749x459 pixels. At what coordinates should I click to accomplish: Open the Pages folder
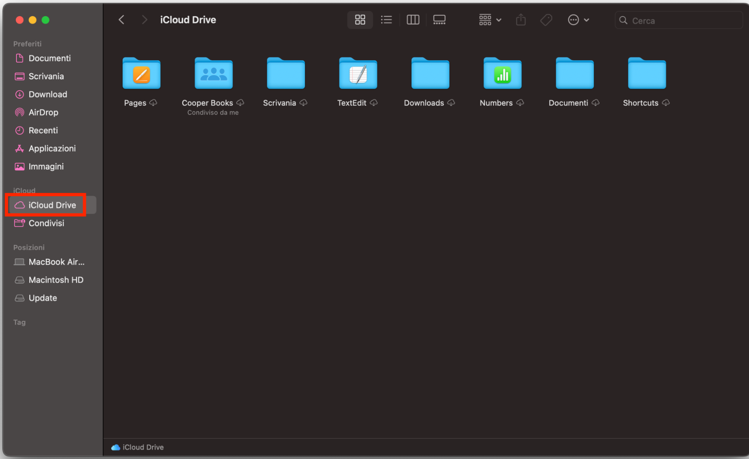[141, 73]
